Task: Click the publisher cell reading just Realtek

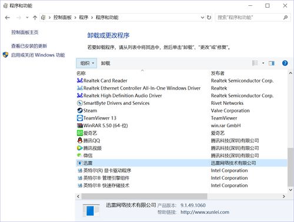Action: pos(219,88)
